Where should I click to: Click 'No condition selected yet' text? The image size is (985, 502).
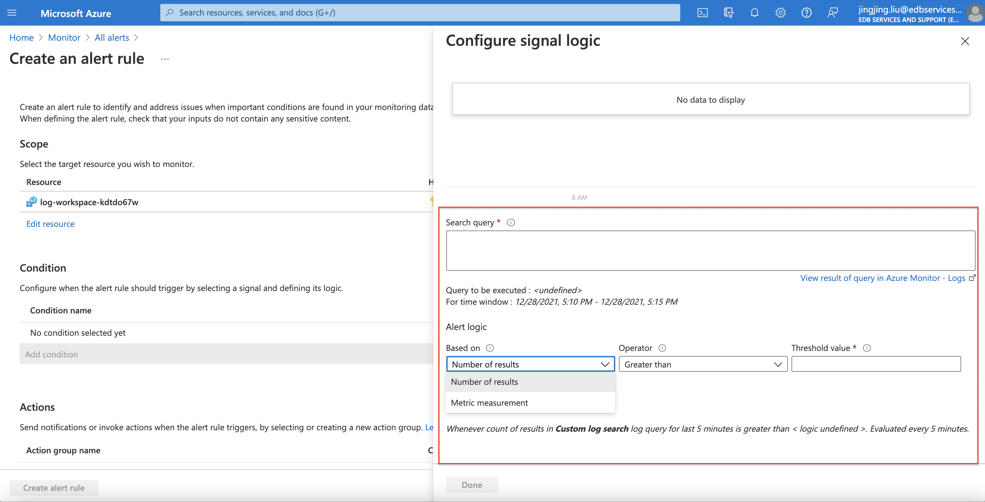pyautogui.click(x=78, y=333)
